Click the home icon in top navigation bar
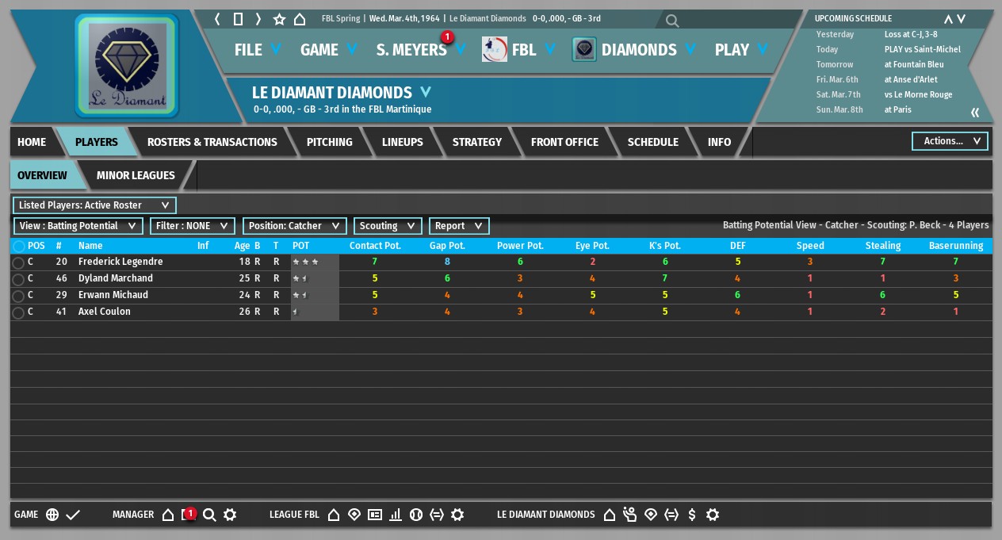1002x540 pixels. (300, 19)
